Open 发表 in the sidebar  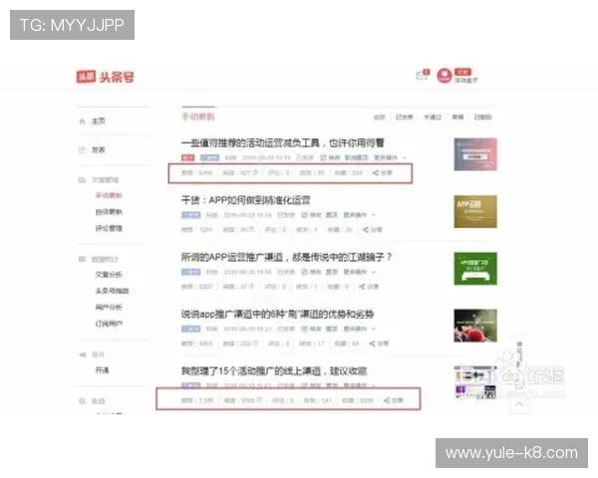click(x=99, y=149)
